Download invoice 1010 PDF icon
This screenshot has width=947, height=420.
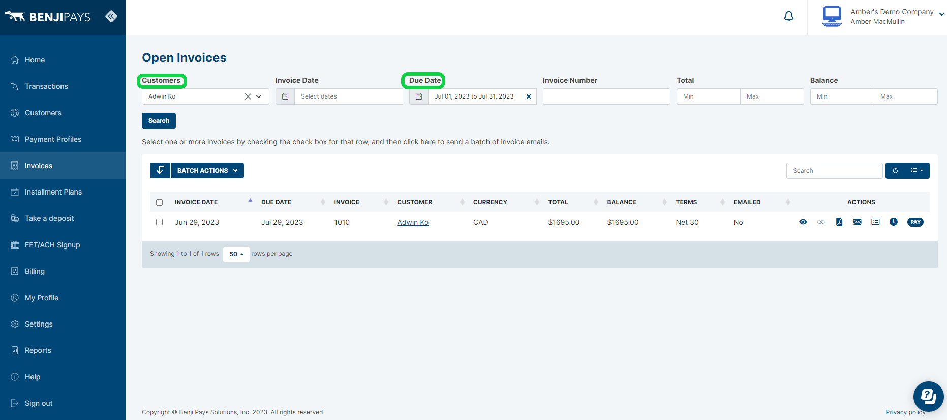839,222
